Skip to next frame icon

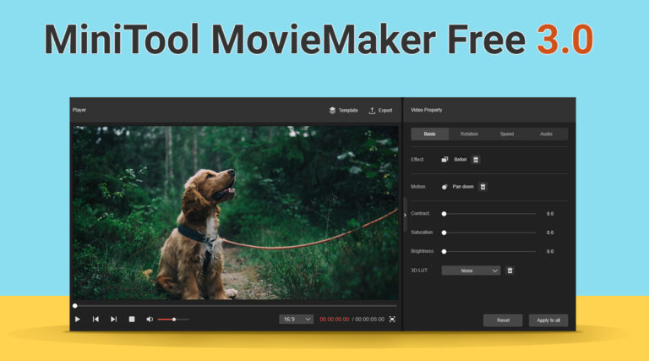click(x=113, y=320)
